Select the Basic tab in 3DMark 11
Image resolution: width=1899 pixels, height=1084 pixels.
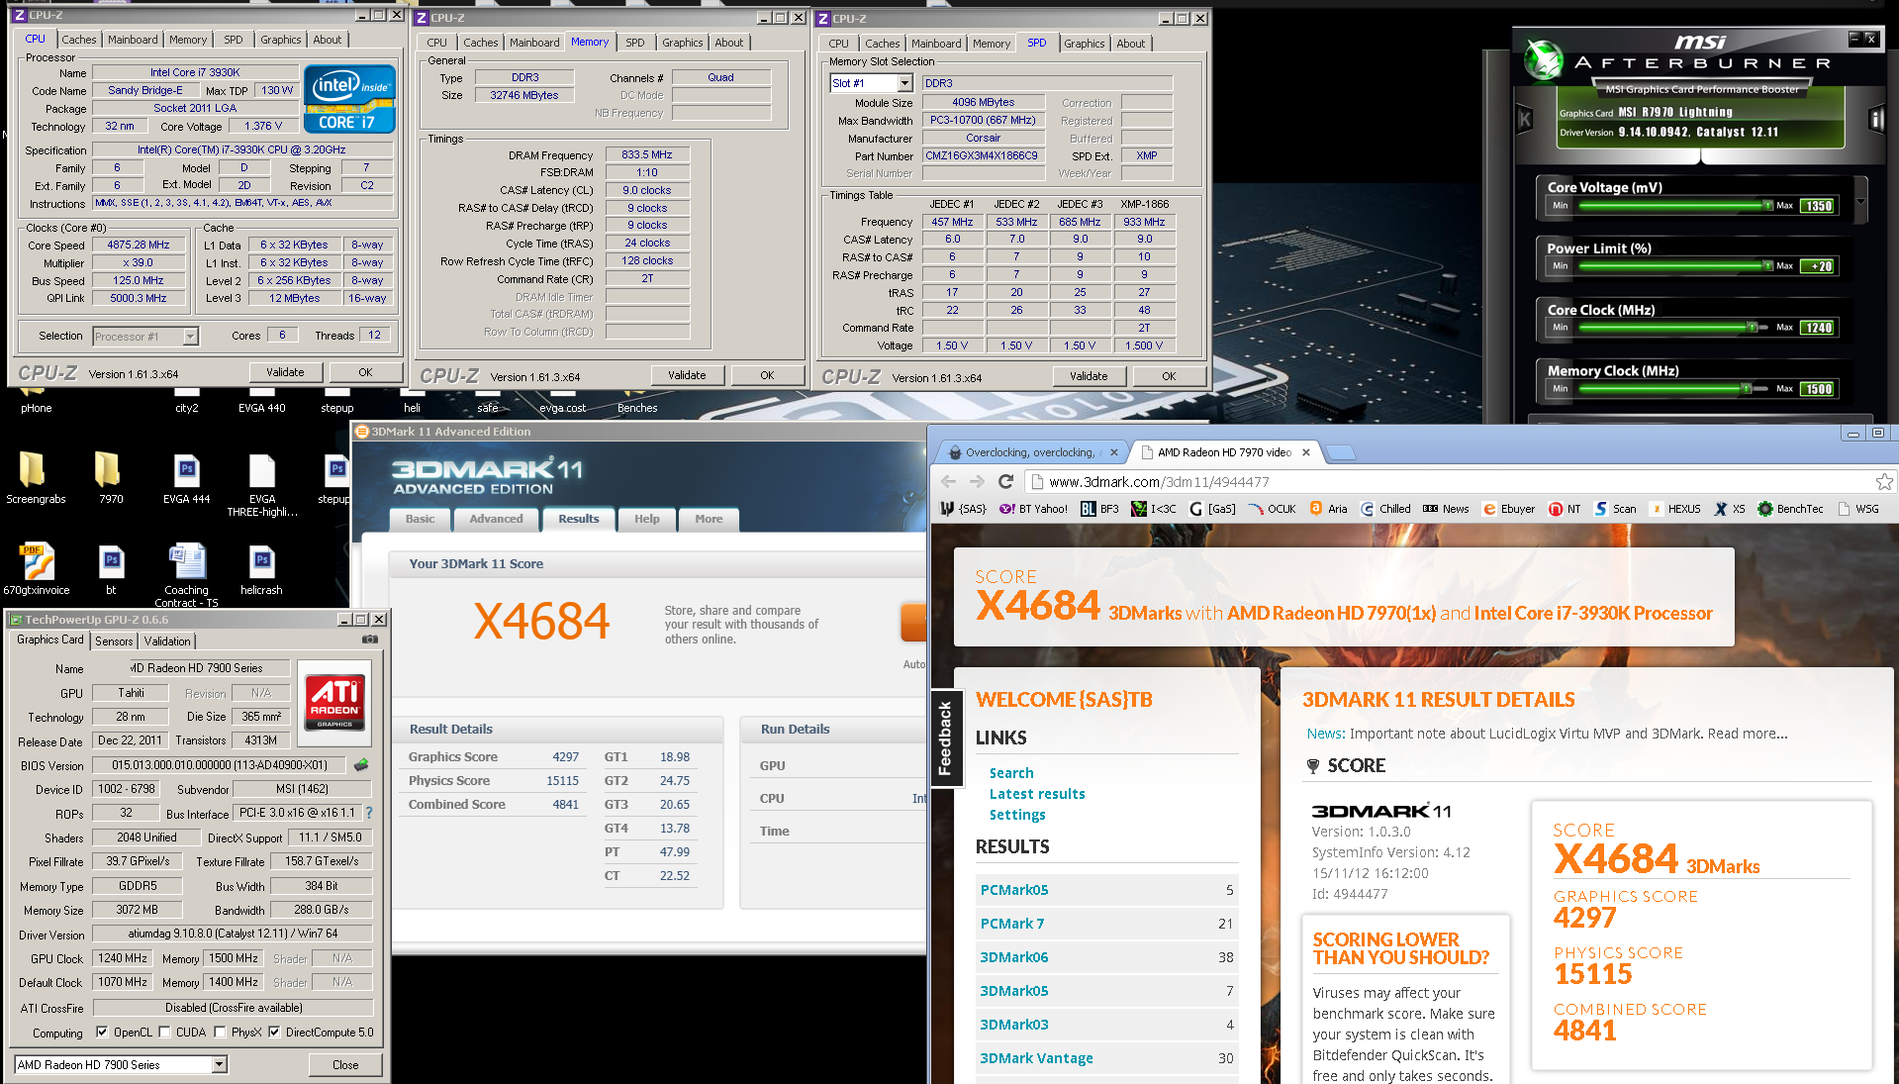click(420, 519)
